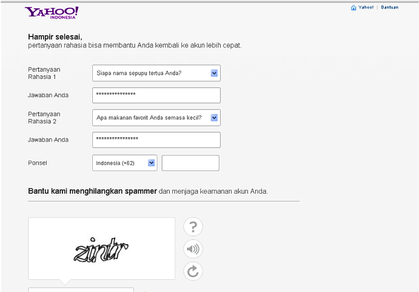The height and width of the screenshot is (292, 419).
Task: Click the Yahoo! Indonesia logo
Action: (52, 13)
